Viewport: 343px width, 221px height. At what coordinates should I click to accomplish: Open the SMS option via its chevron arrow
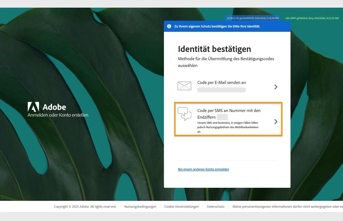point(276,121)
